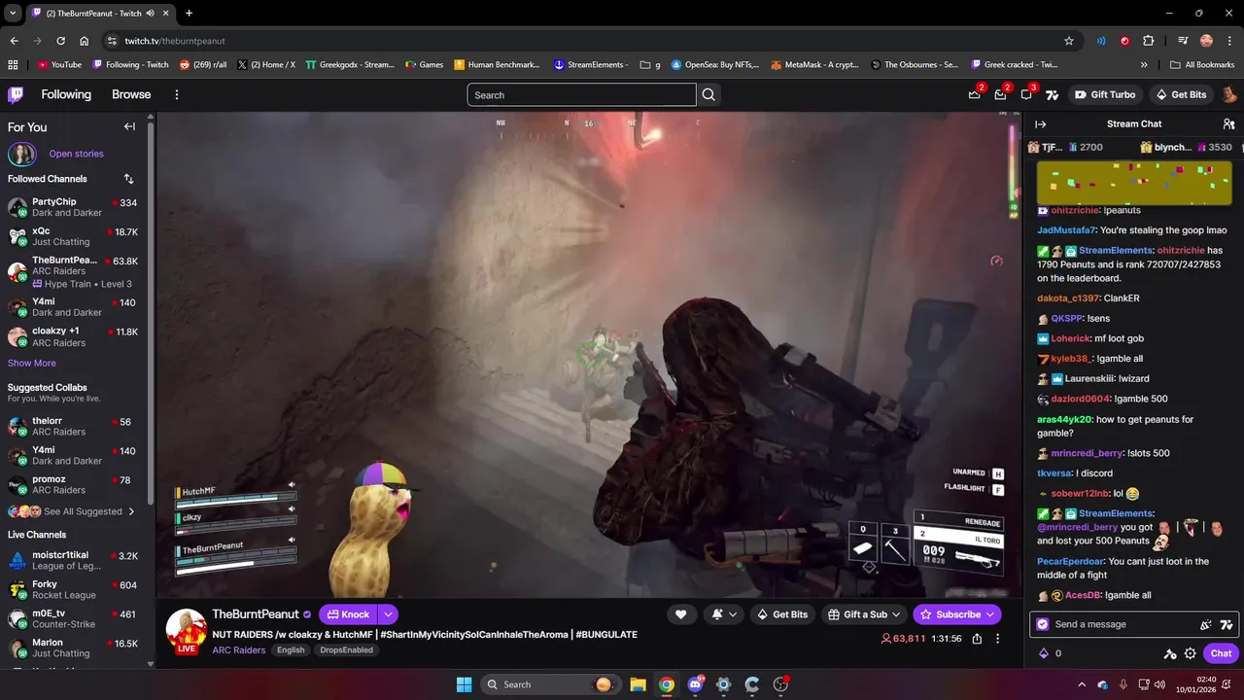The height and width of the screenshot is (700, 1244).
Task: Reload the browser page
Action: click(x=60, y=41)
